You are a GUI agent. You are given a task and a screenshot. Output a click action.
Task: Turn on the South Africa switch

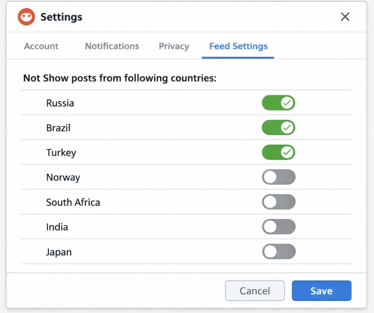point(278,202)
